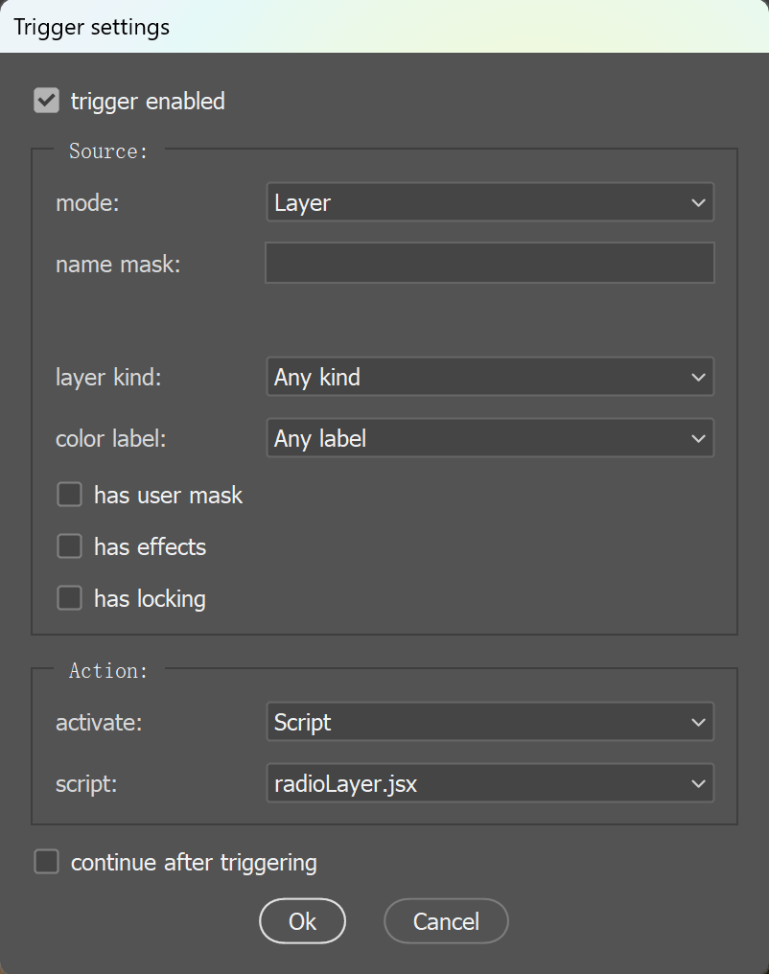Viewport: 769px width, 974px height.
Task: Open the mode dropdown showing Layer
Action: (x=490, y=202)
